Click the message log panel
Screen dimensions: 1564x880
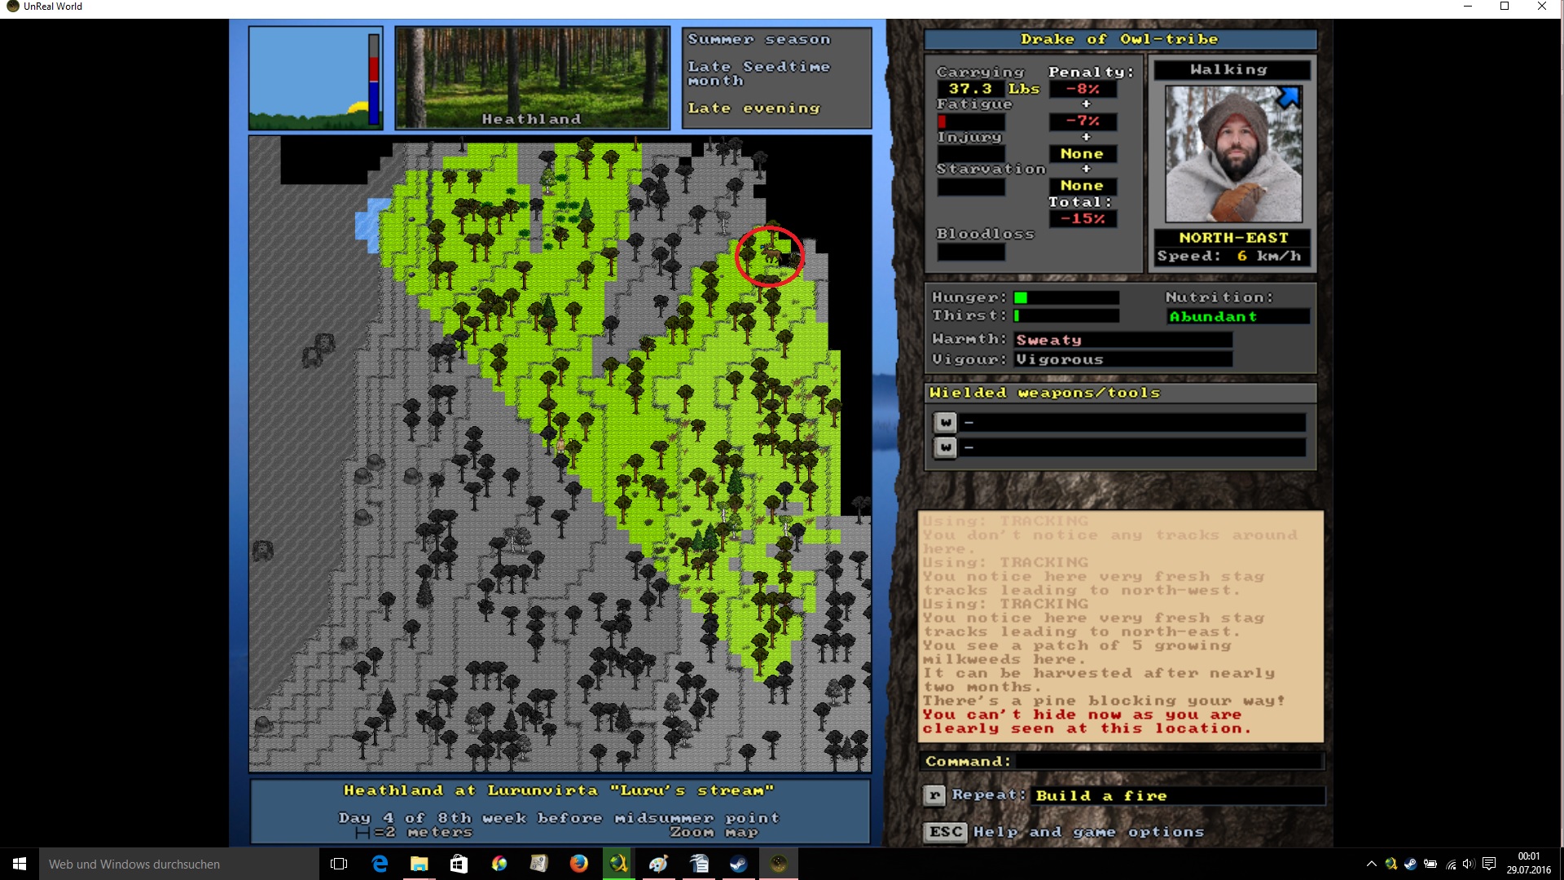pos(1120,626)
